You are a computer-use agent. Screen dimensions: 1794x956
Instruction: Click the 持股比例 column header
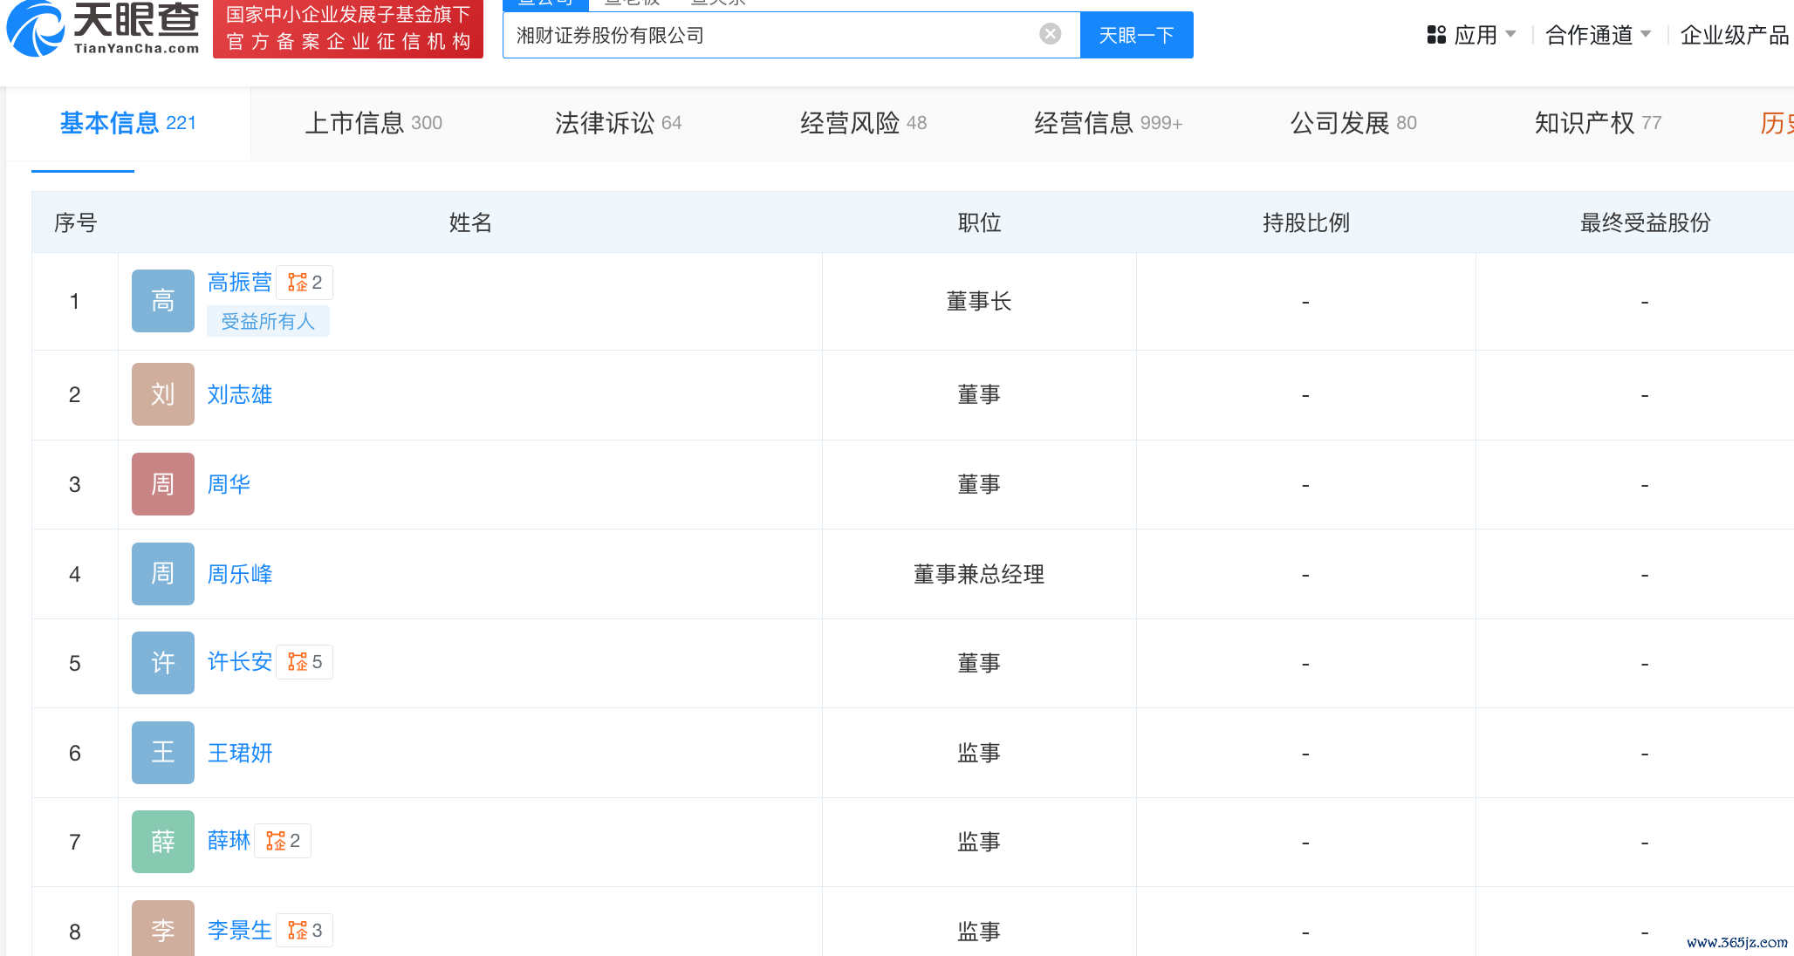(1305, 222)
